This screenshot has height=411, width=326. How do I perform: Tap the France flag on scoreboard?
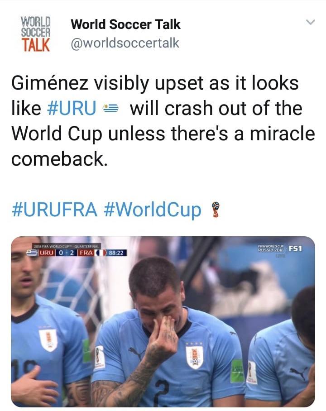(101, 253)
